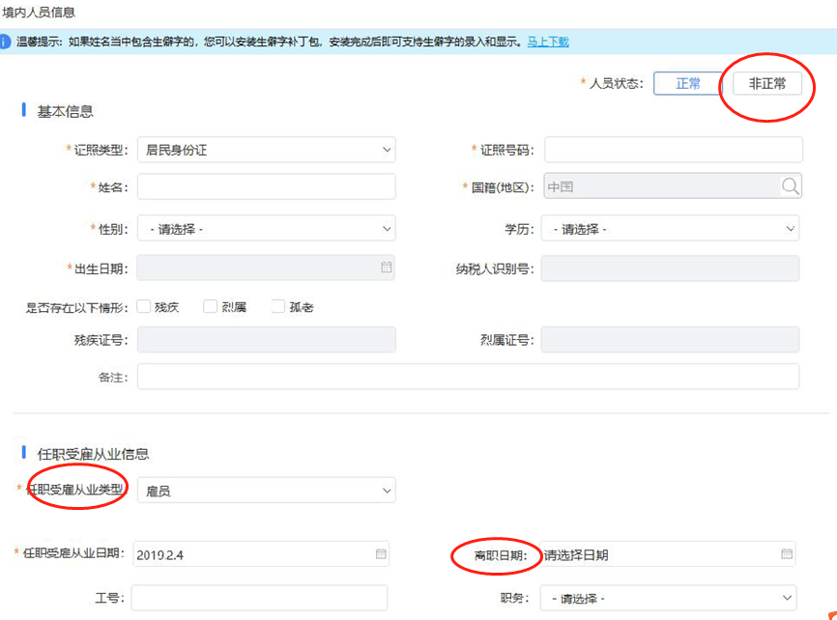Open calendar icon in 出生日期 field
This screenshot has width=837, height=620.
[x=386, y=268]
